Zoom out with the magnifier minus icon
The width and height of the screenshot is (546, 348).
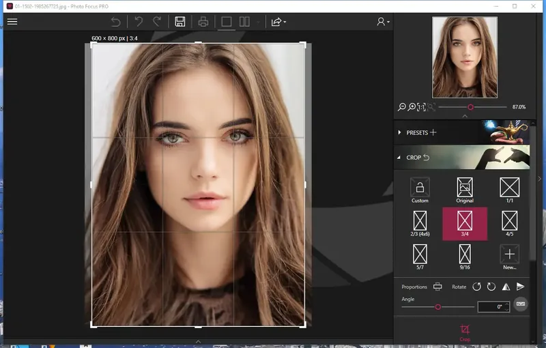tap(402, 107)
